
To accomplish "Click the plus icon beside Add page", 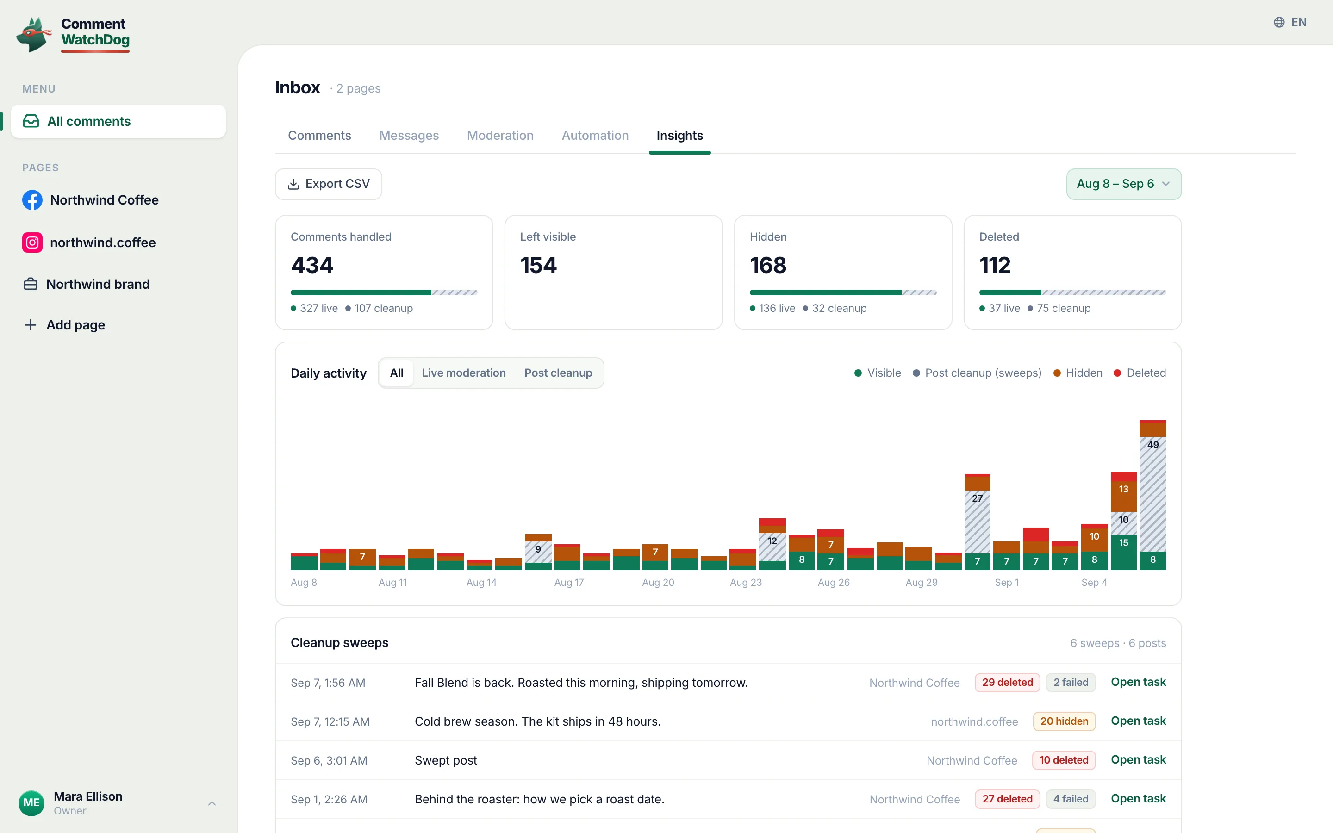I will point(31,325).
